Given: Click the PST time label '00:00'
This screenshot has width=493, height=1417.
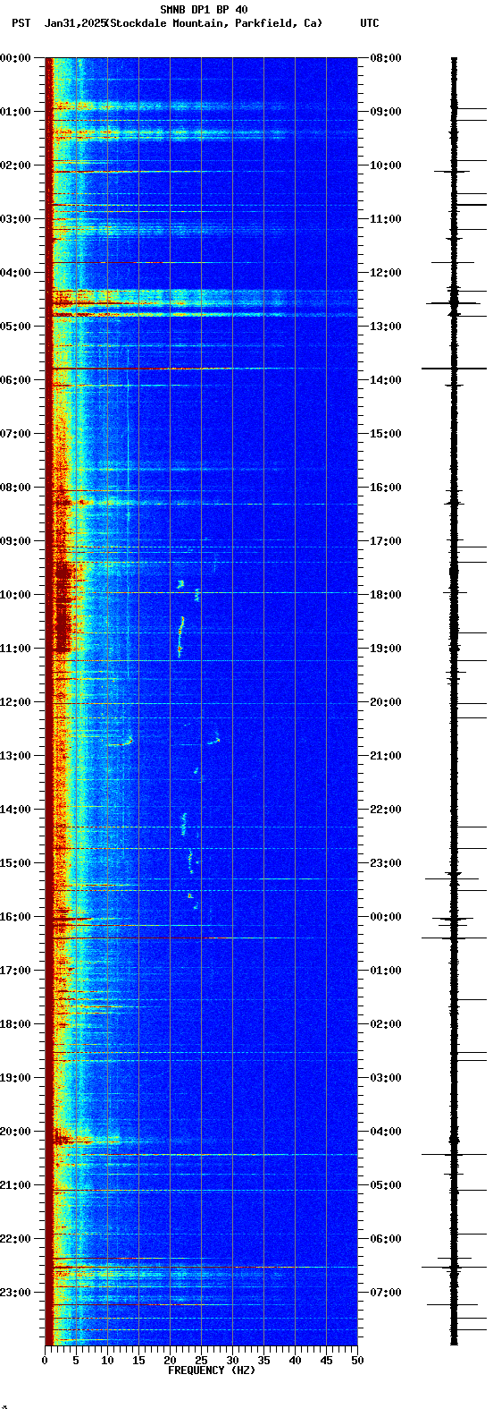Looking at the screenshot, I should point(15,58).
